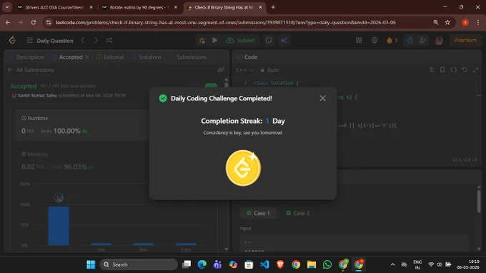Open the Brave browser taskbar icon
This screenshot has height=273, width=486.
point(280,264)
